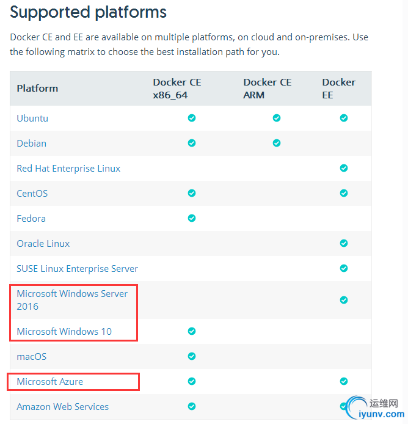Click CentOS's Docker CE x86_64 checkmark
This screenshot has width=408, height=424.
pos(192,193)
